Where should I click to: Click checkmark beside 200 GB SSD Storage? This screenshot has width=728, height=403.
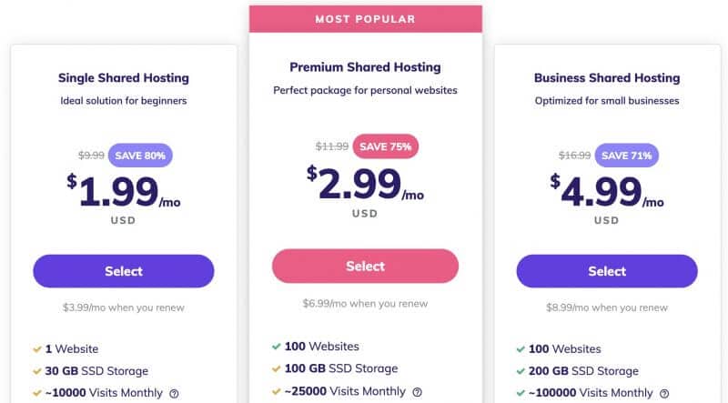(x=521, y=371)
